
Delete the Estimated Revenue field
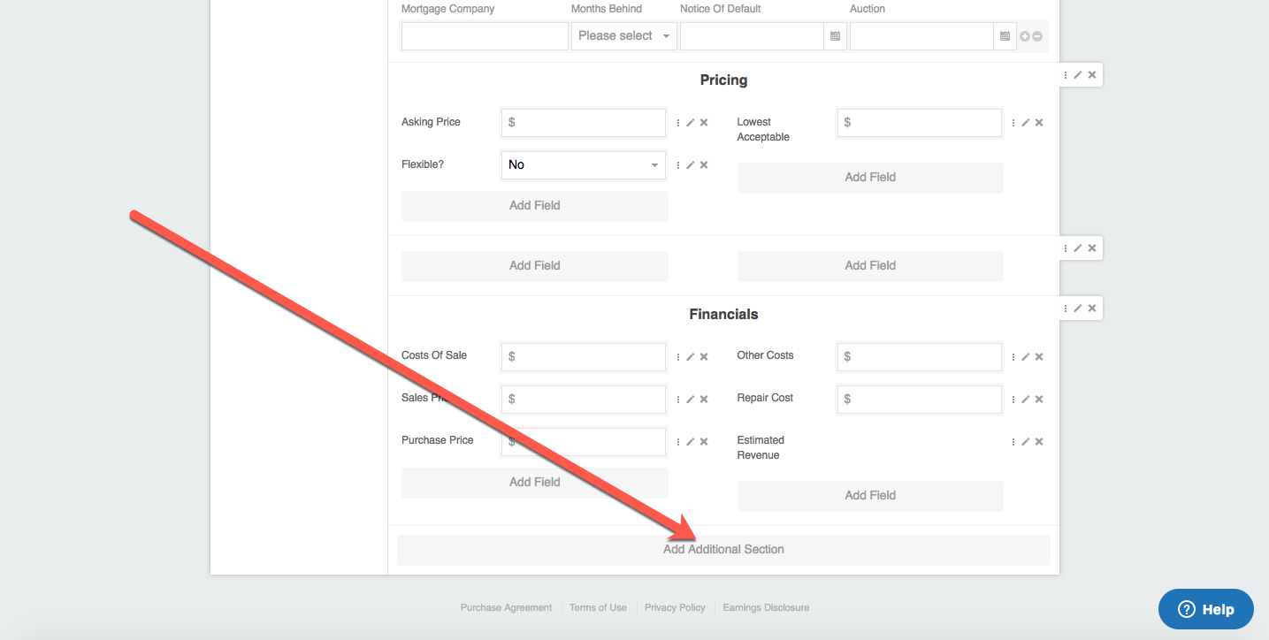[x=1039, y=442]
